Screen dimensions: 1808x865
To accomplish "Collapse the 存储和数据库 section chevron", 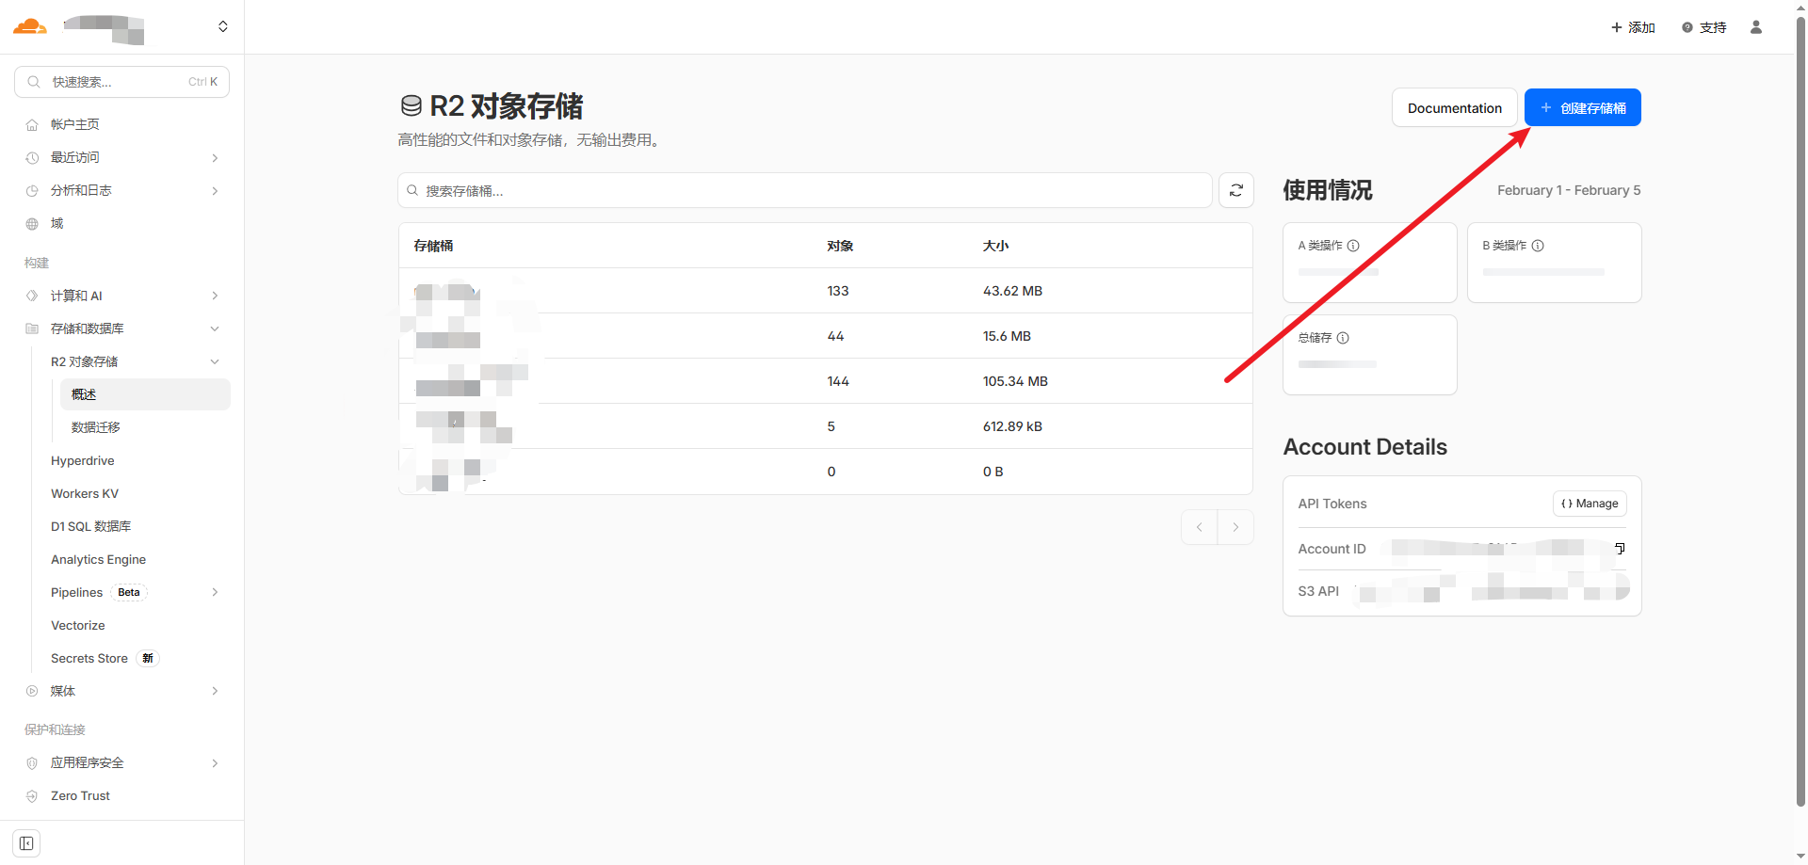I will point(215,328).
